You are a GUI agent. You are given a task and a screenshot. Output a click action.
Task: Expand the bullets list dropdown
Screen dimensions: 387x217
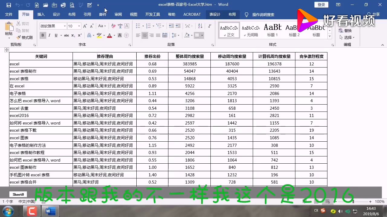[x=143, y=26]
